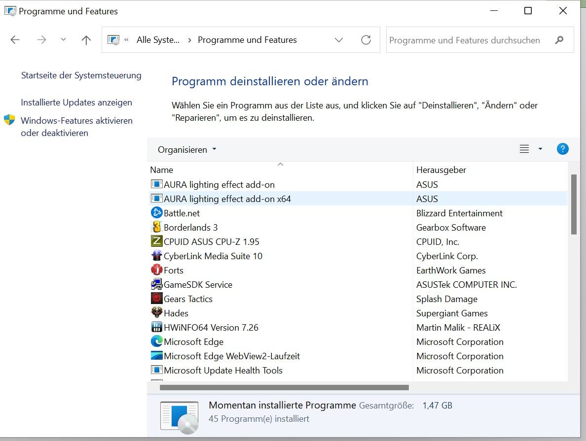Click Programme und Features breadcrumb
This screenshot has height=441, width=586.
point(247,40)
